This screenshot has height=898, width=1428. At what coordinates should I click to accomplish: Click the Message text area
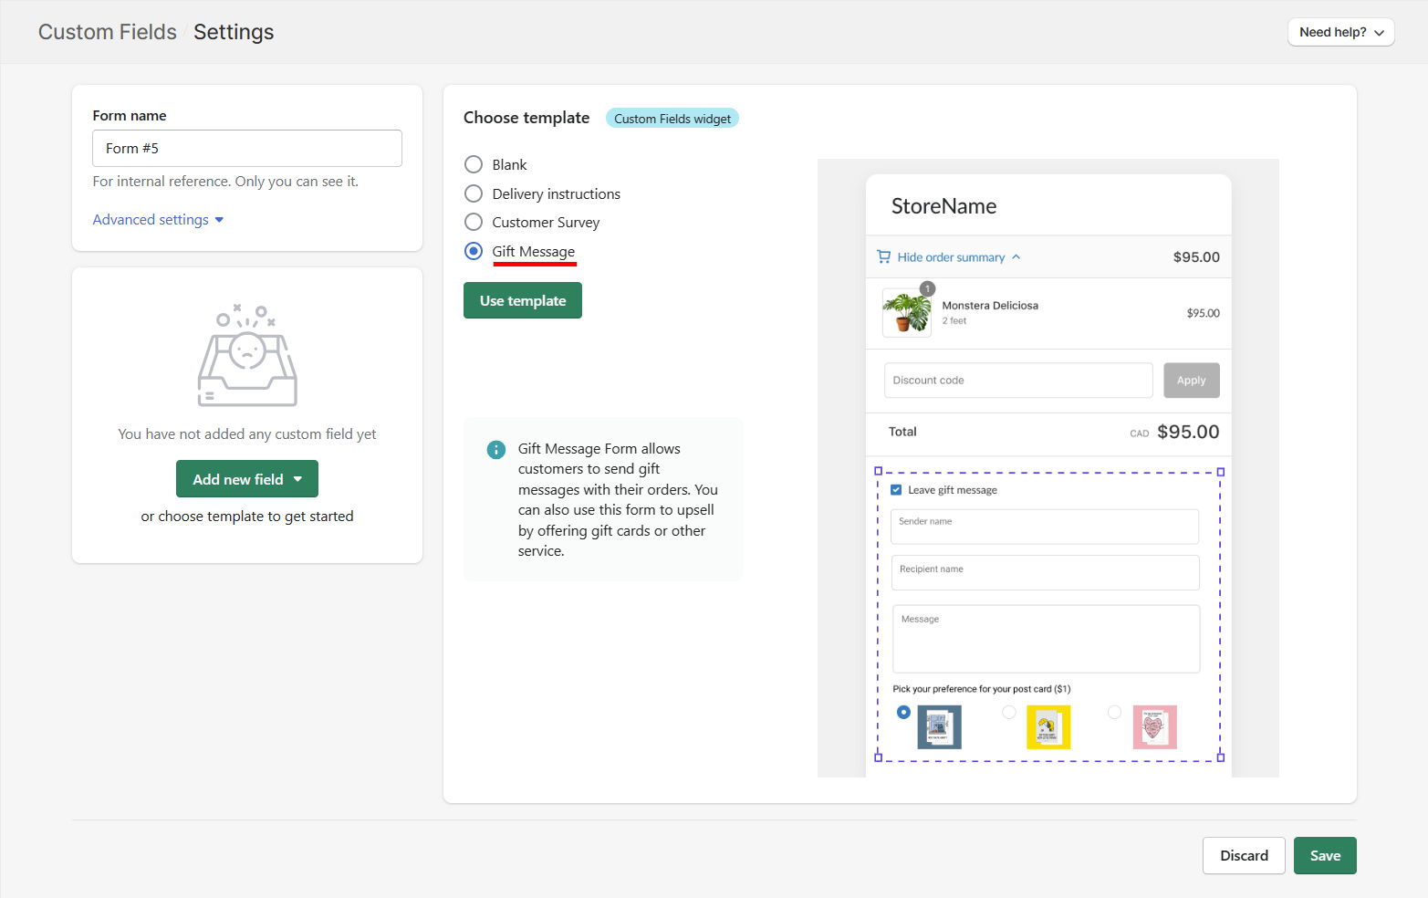coord(1046,639)
